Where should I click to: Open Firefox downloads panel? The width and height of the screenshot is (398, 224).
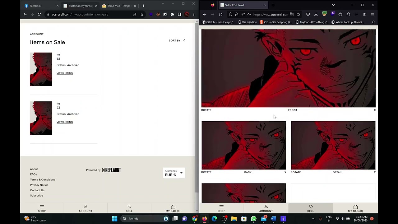316,14
